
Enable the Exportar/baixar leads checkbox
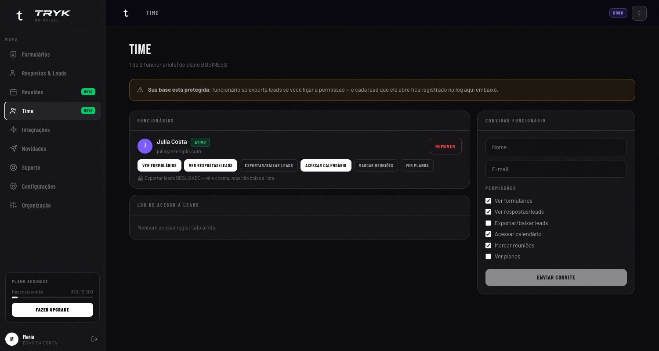[x=488, y=223]
